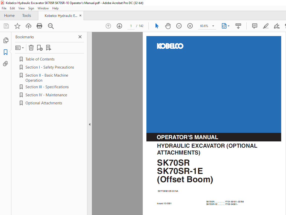Open the zoom level dropdown arrow

point(213,26)
